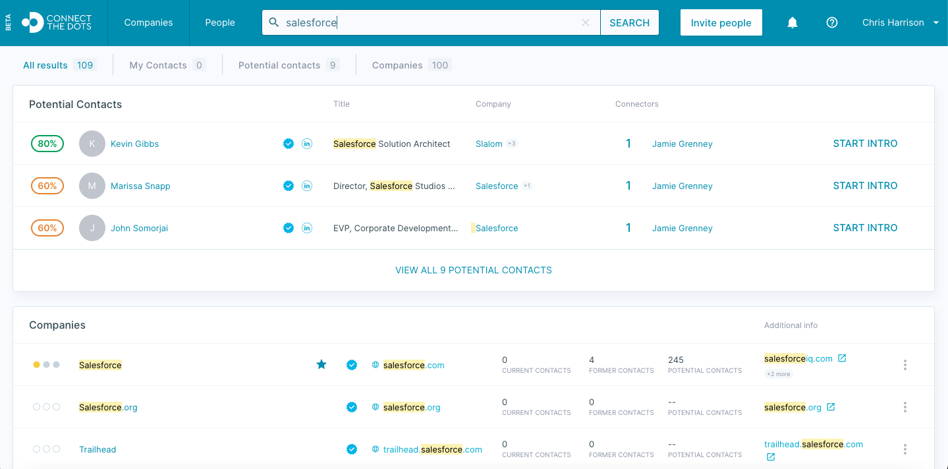Click the search magnifier icon
This screenshot has height=469, width=948.
click(274, 22)
